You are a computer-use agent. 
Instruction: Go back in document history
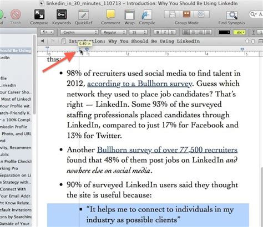coord(43,41)
